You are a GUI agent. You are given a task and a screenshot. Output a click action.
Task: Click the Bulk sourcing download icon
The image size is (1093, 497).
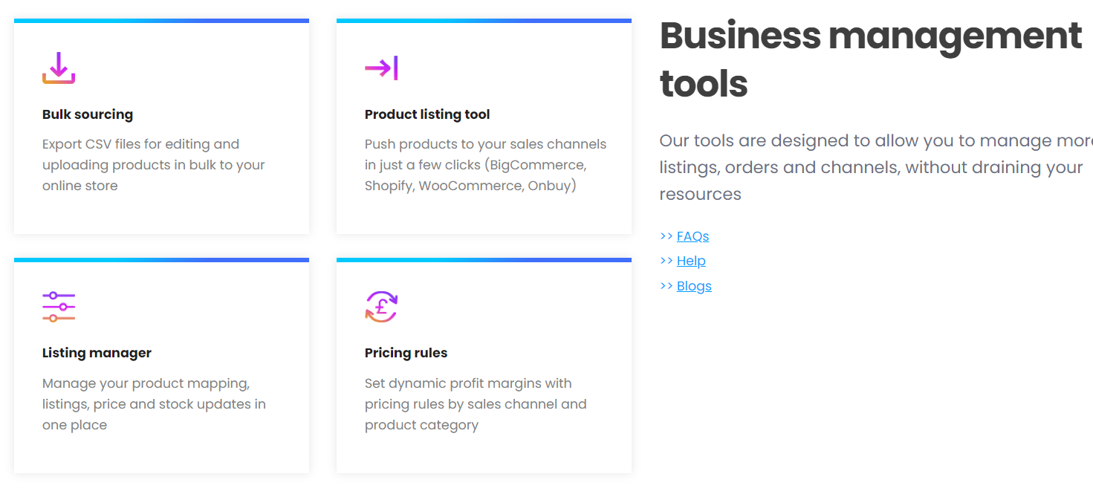point(59,68)
